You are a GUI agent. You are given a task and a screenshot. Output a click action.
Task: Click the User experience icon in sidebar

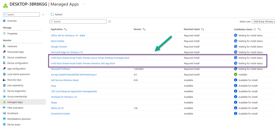point(4,86)
